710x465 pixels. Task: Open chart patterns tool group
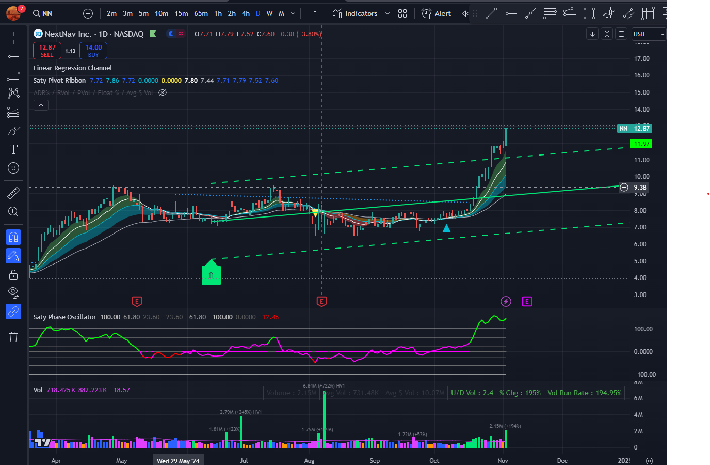coord(13,93)
